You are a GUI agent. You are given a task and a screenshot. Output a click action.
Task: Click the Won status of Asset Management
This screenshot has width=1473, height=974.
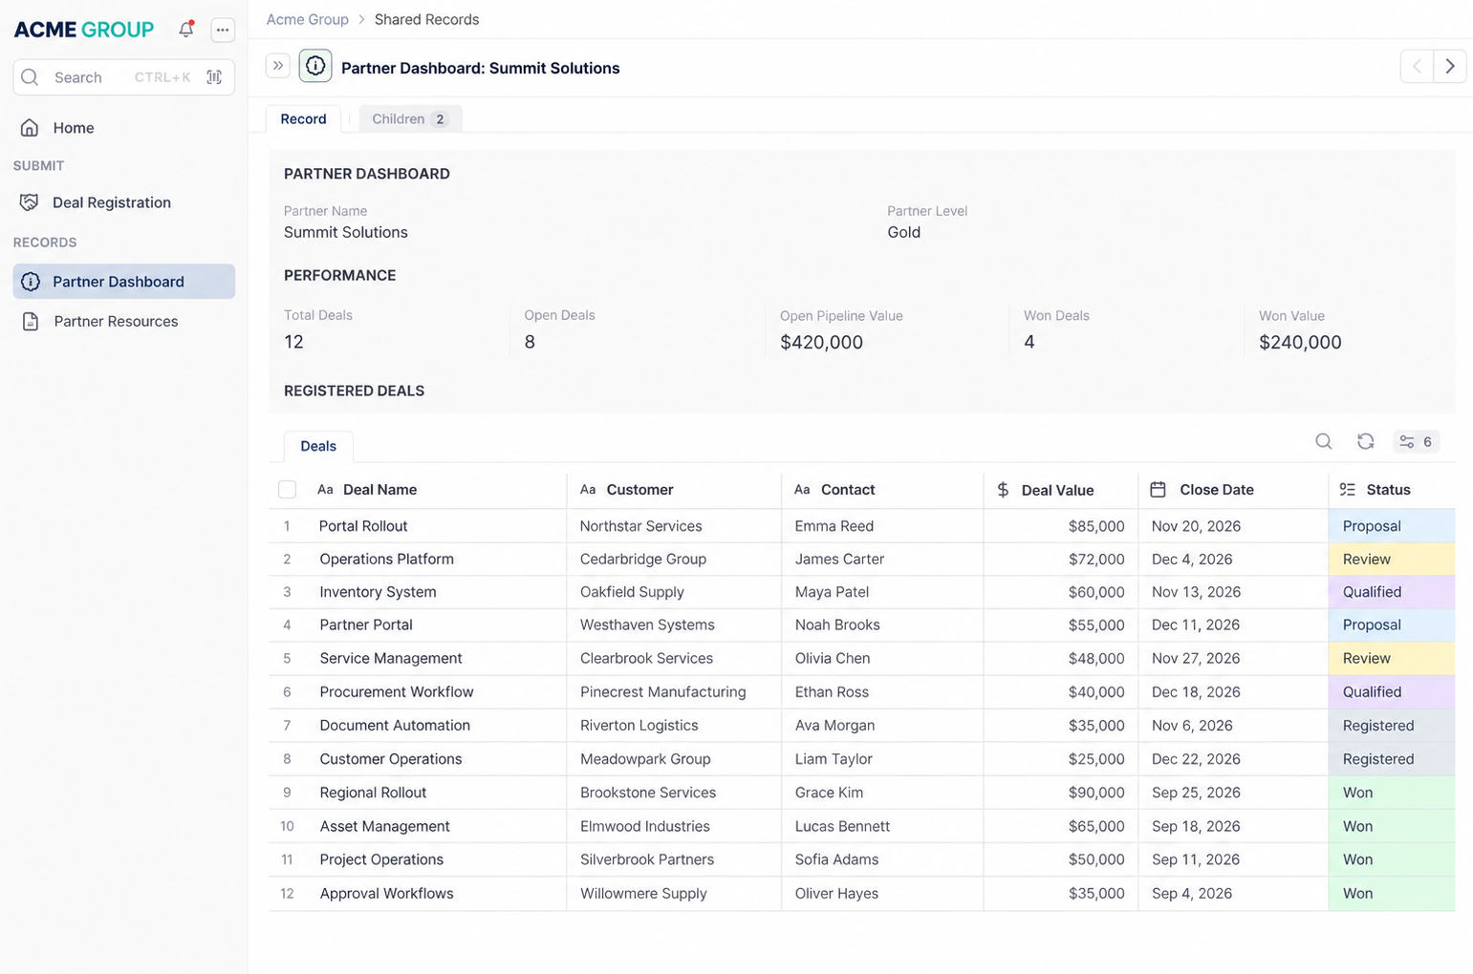click(1392, 827)
